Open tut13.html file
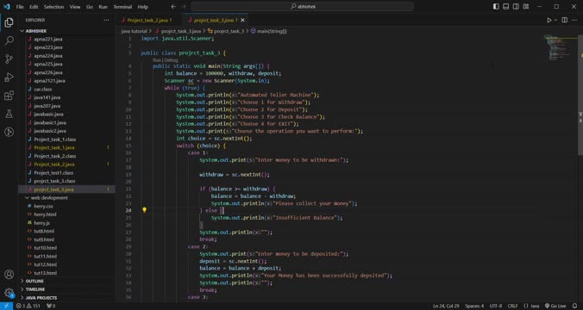Viewport: 583px width, 310px height. point(46,273)
